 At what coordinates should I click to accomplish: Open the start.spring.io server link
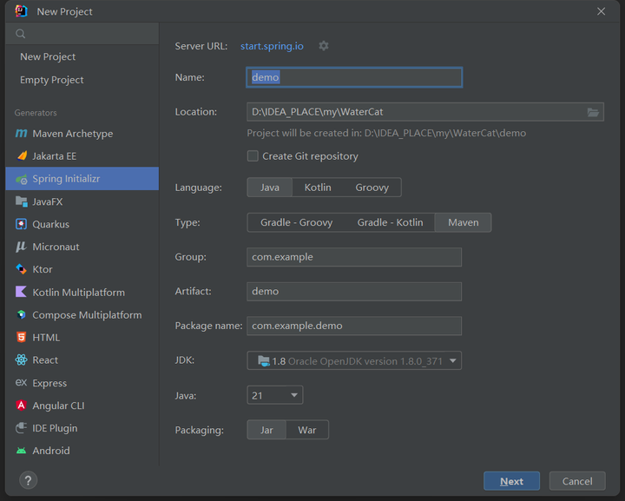[x=272, y=46]
